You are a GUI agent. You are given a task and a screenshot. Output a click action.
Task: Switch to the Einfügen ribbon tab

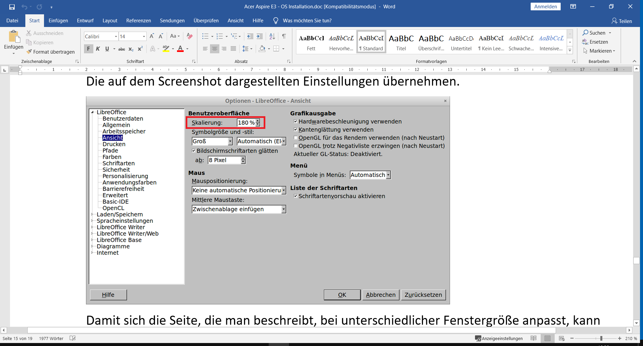click(x=58, y=21)
